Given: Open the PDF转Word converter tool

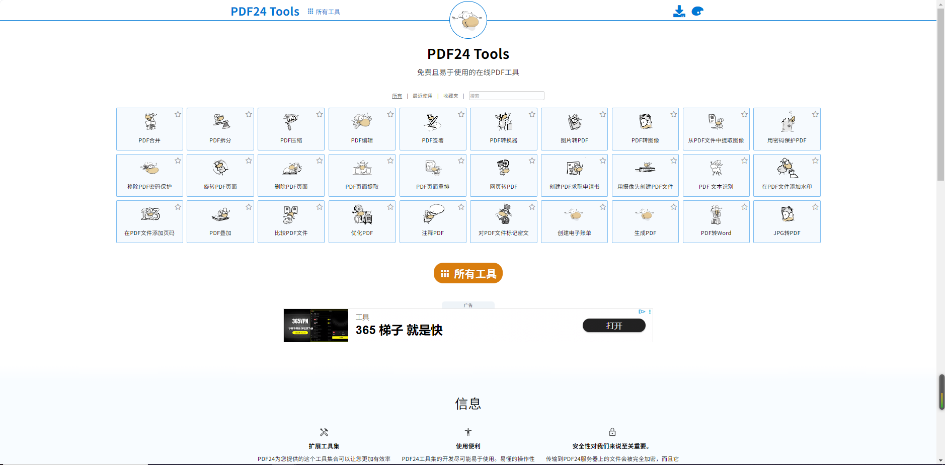Looking at the screenshot, I should tap(716, 221).
